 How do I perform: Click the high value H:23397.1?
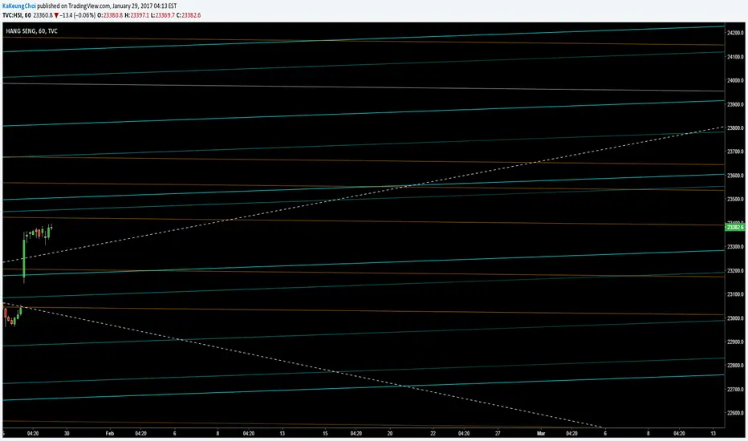click(137, 15)
